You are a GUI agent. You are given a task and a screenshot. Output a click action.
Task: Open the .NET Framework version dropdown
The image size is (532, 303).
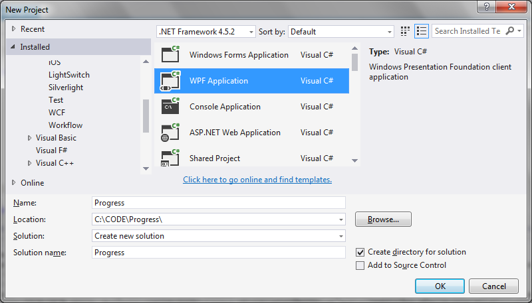[206, 32]
